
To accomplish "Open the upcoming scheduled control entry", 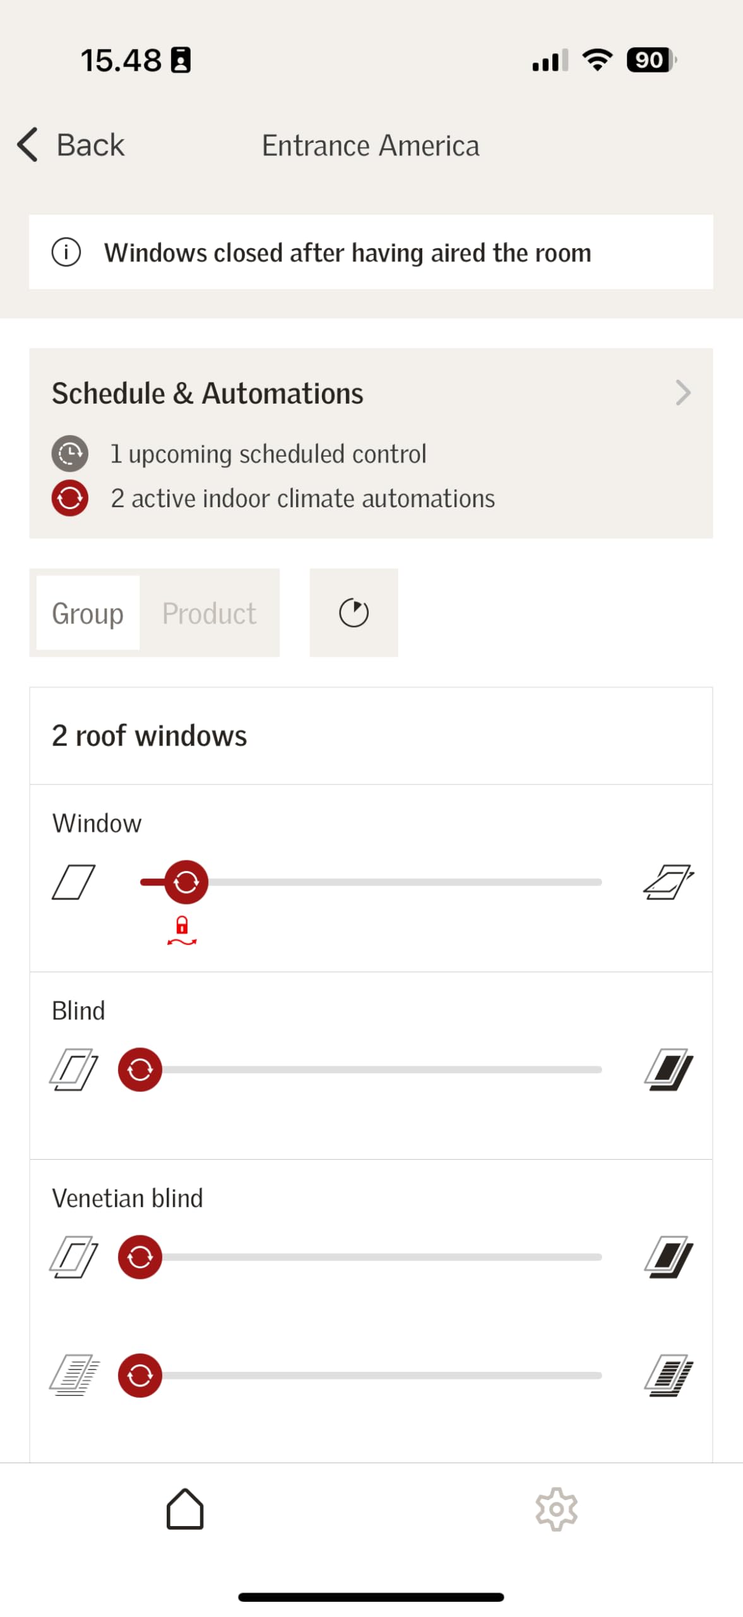I will click(x=268, y=454).
